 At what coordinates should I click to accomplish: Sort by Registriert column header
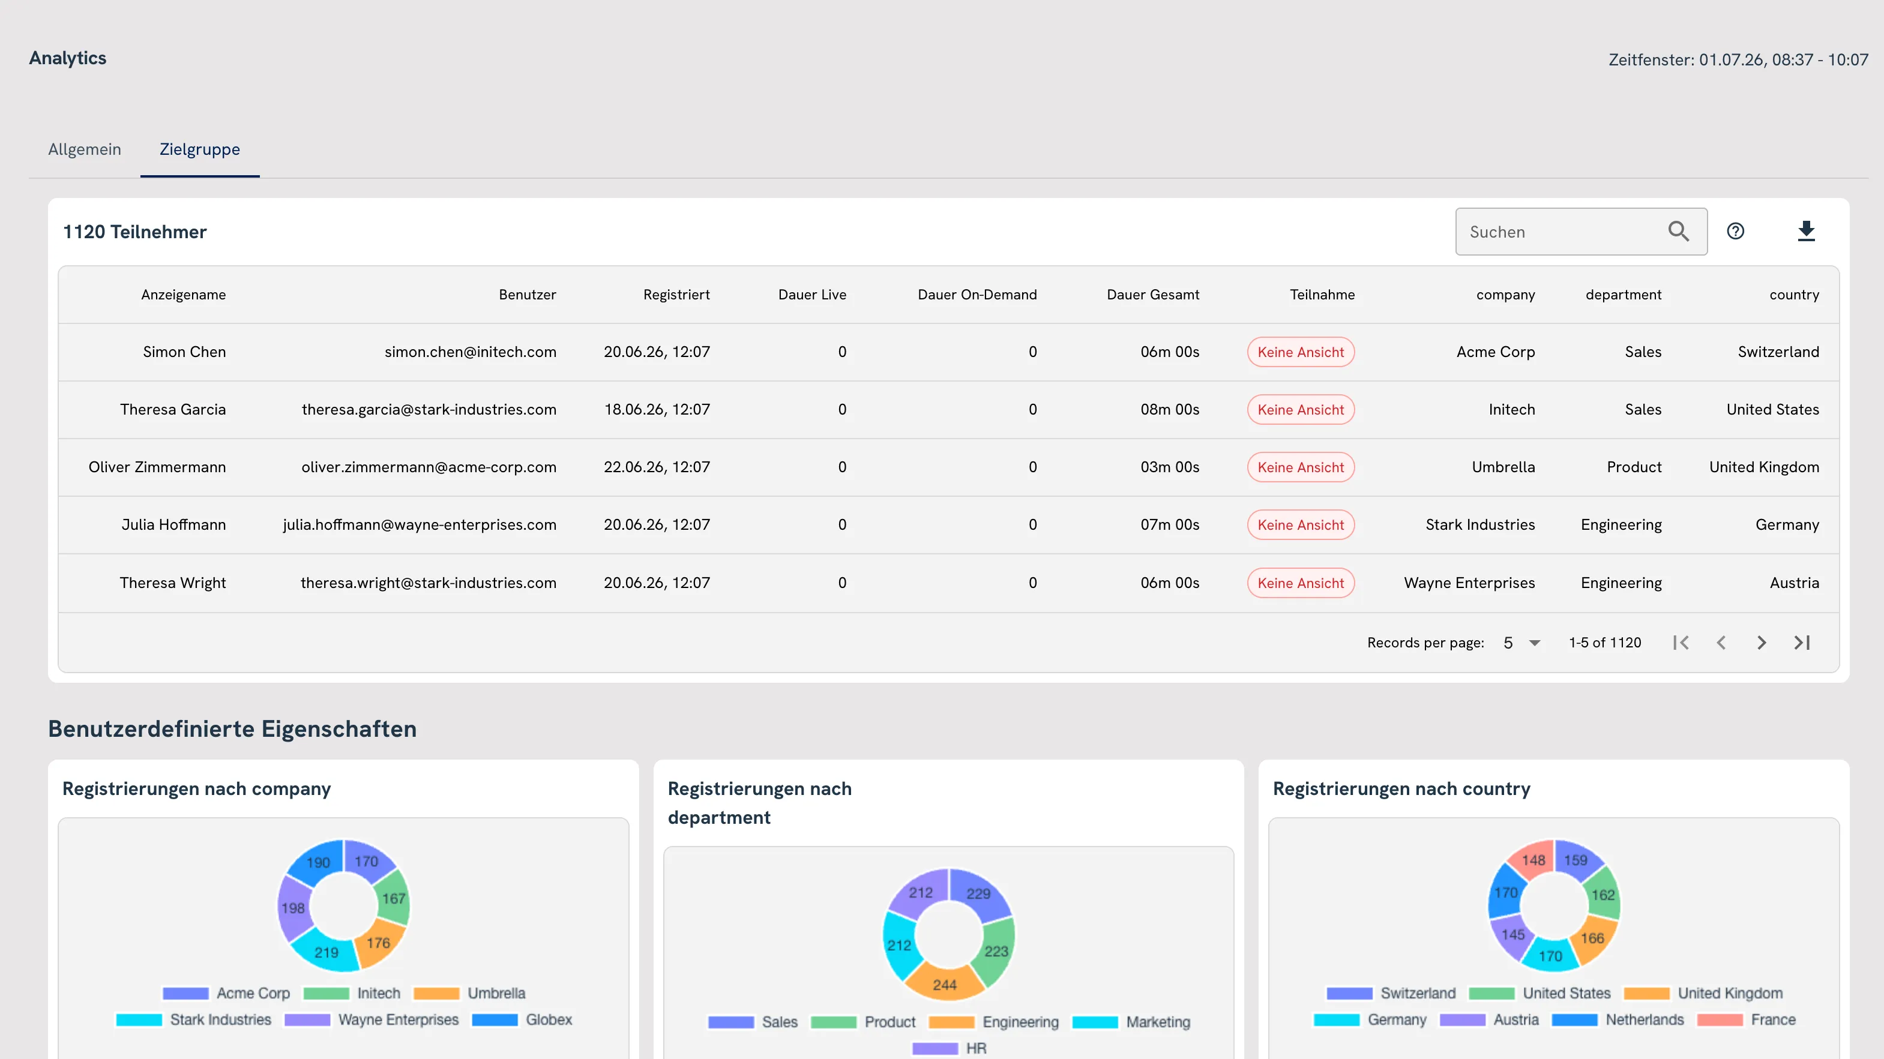(x=676, y=295)
